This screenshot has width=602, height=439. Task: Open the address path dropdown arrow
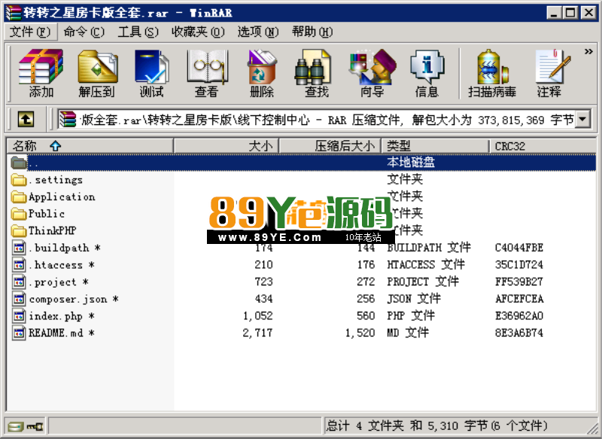(582, 120)
